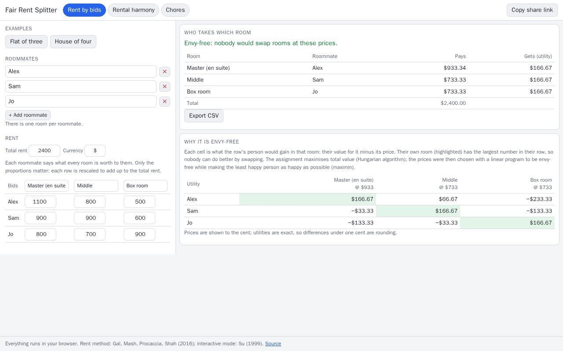This screenshot has height=351, width=563.
Task: Focus the Total rent input
Action: click(x=44, y=150)
